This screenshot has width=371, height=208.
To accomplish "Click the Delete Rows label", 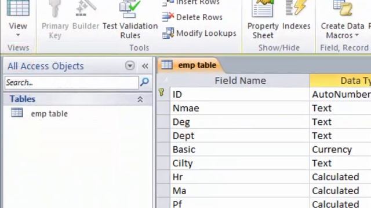I will [x=199, y=17].
